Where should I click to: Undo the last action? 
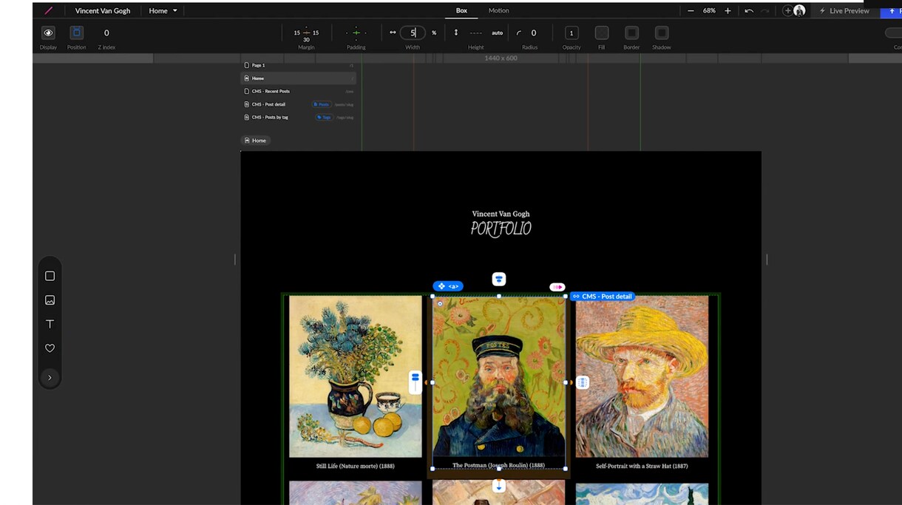point(749,11)
